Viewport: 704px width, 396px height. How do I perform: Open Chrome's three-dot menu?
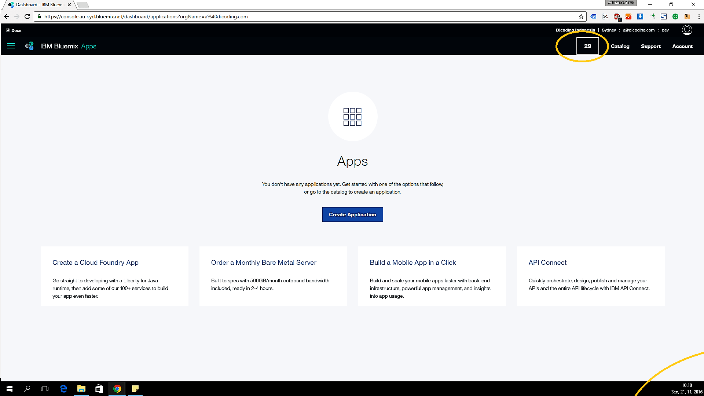click(699, 16)
